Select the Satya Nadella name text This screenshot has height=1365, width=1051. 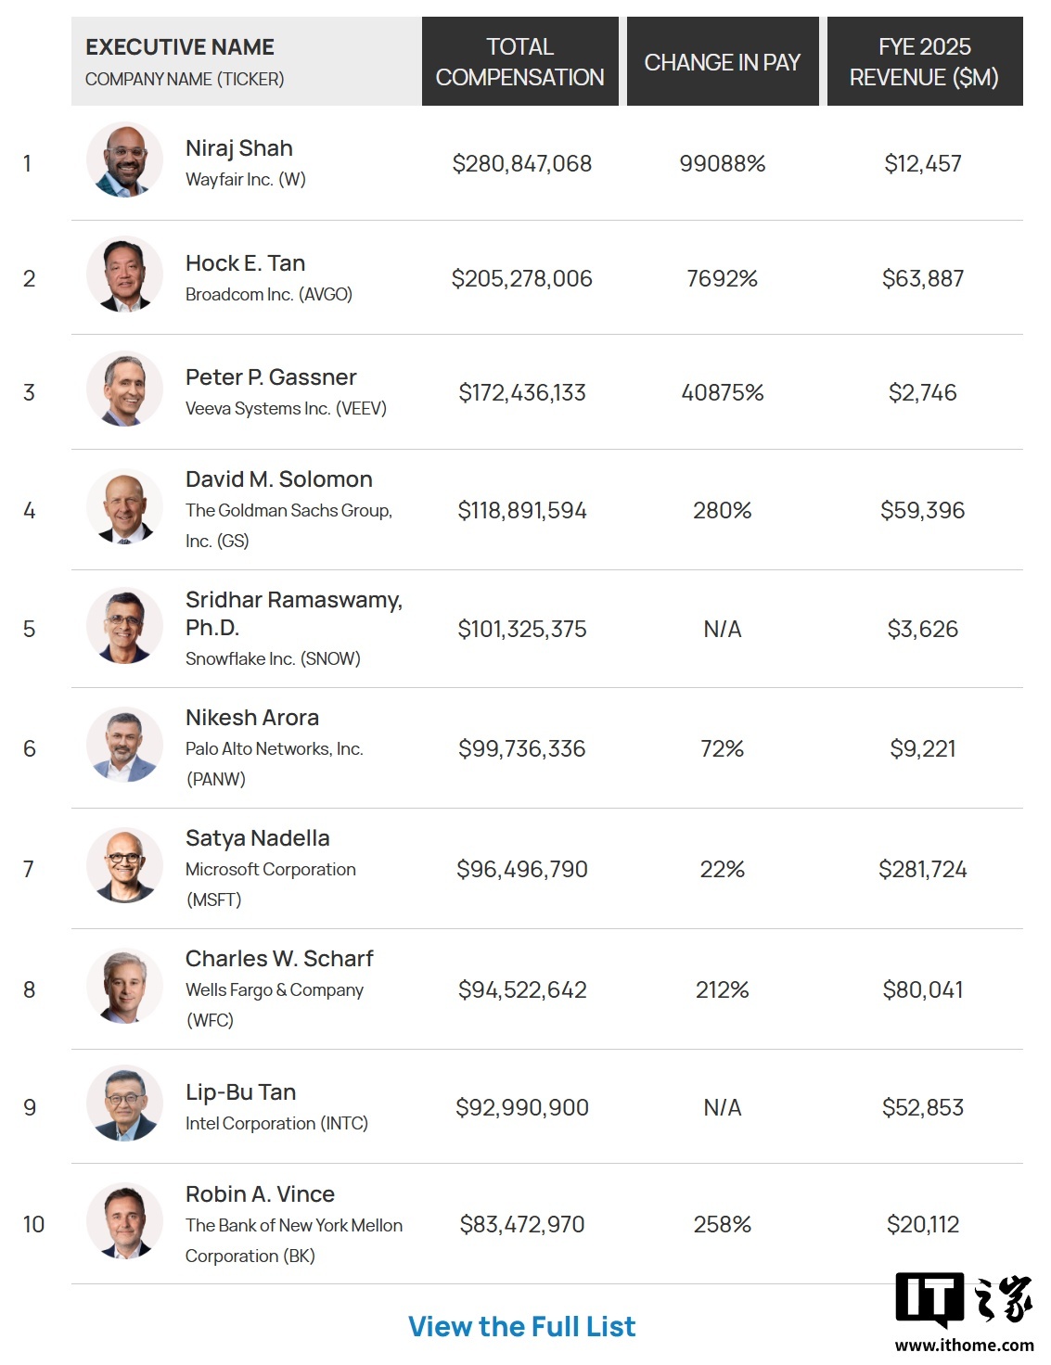(x=257, y=838)
